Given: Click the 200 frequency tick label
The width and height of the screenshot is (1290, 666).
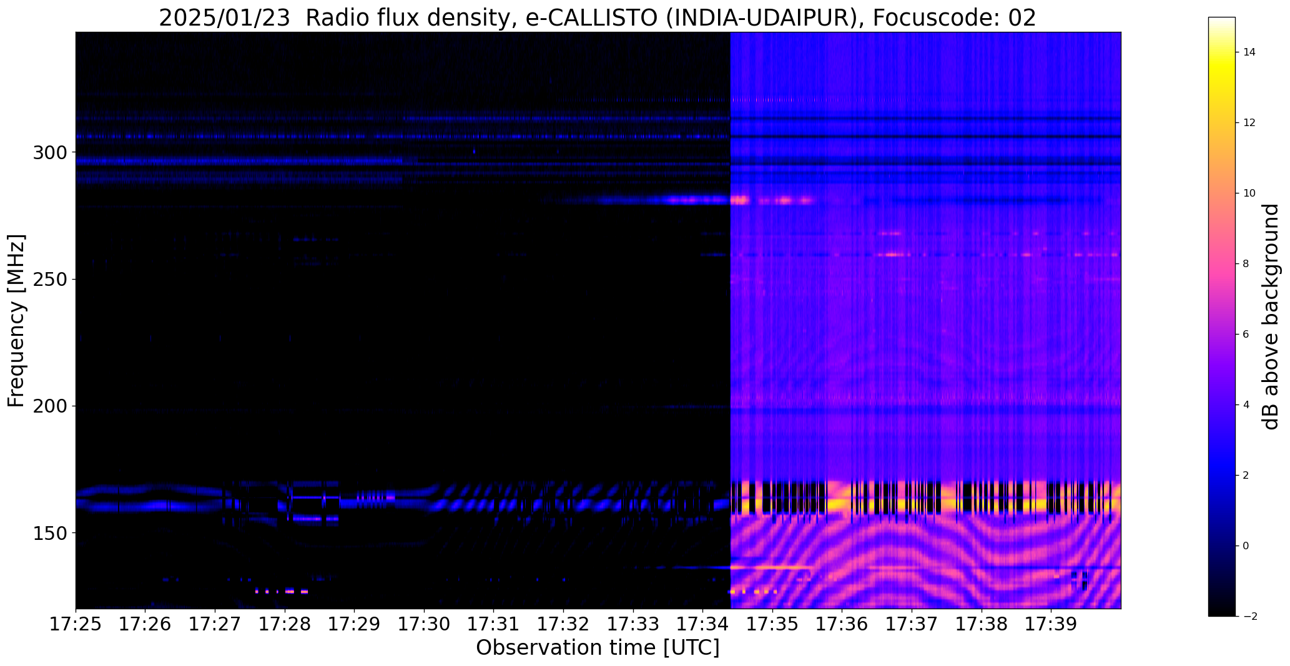Looking at the screenshot, I should (49, 406).
